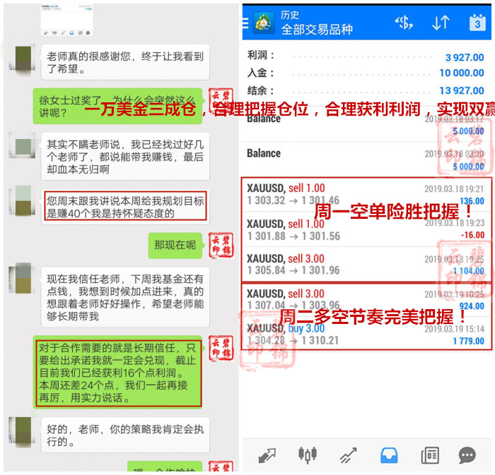This screenshot has height=475, width=495.
Task: Open the calendar date range icon
Action: 477,23
